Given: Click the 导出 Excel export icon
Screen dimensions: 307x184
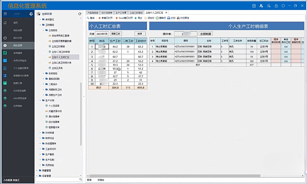Looking at the screenshot, I should (136, 18).
